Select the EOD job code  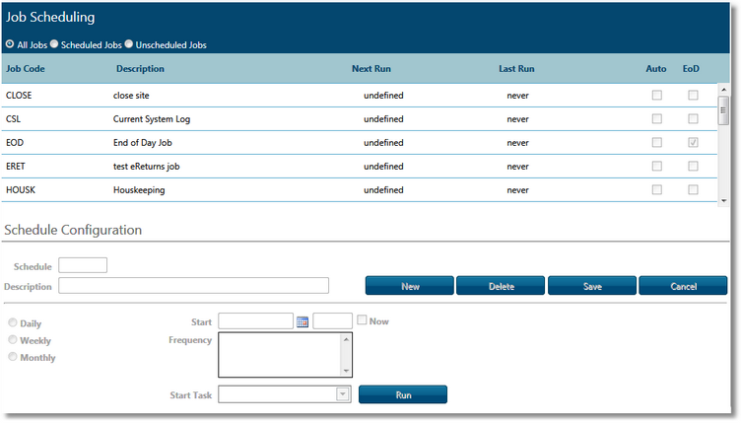point(15,142)
